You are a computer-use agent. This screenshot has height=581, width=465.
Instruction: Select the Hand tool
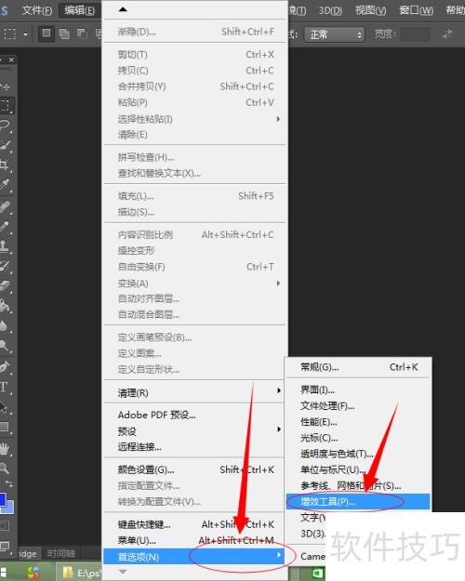pos(5,448)
